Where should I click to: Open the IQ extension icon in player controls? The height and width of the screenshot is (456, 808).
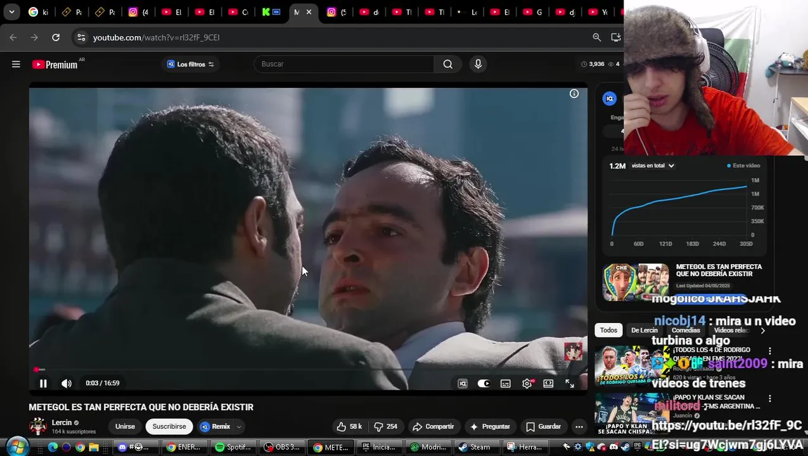463,383
